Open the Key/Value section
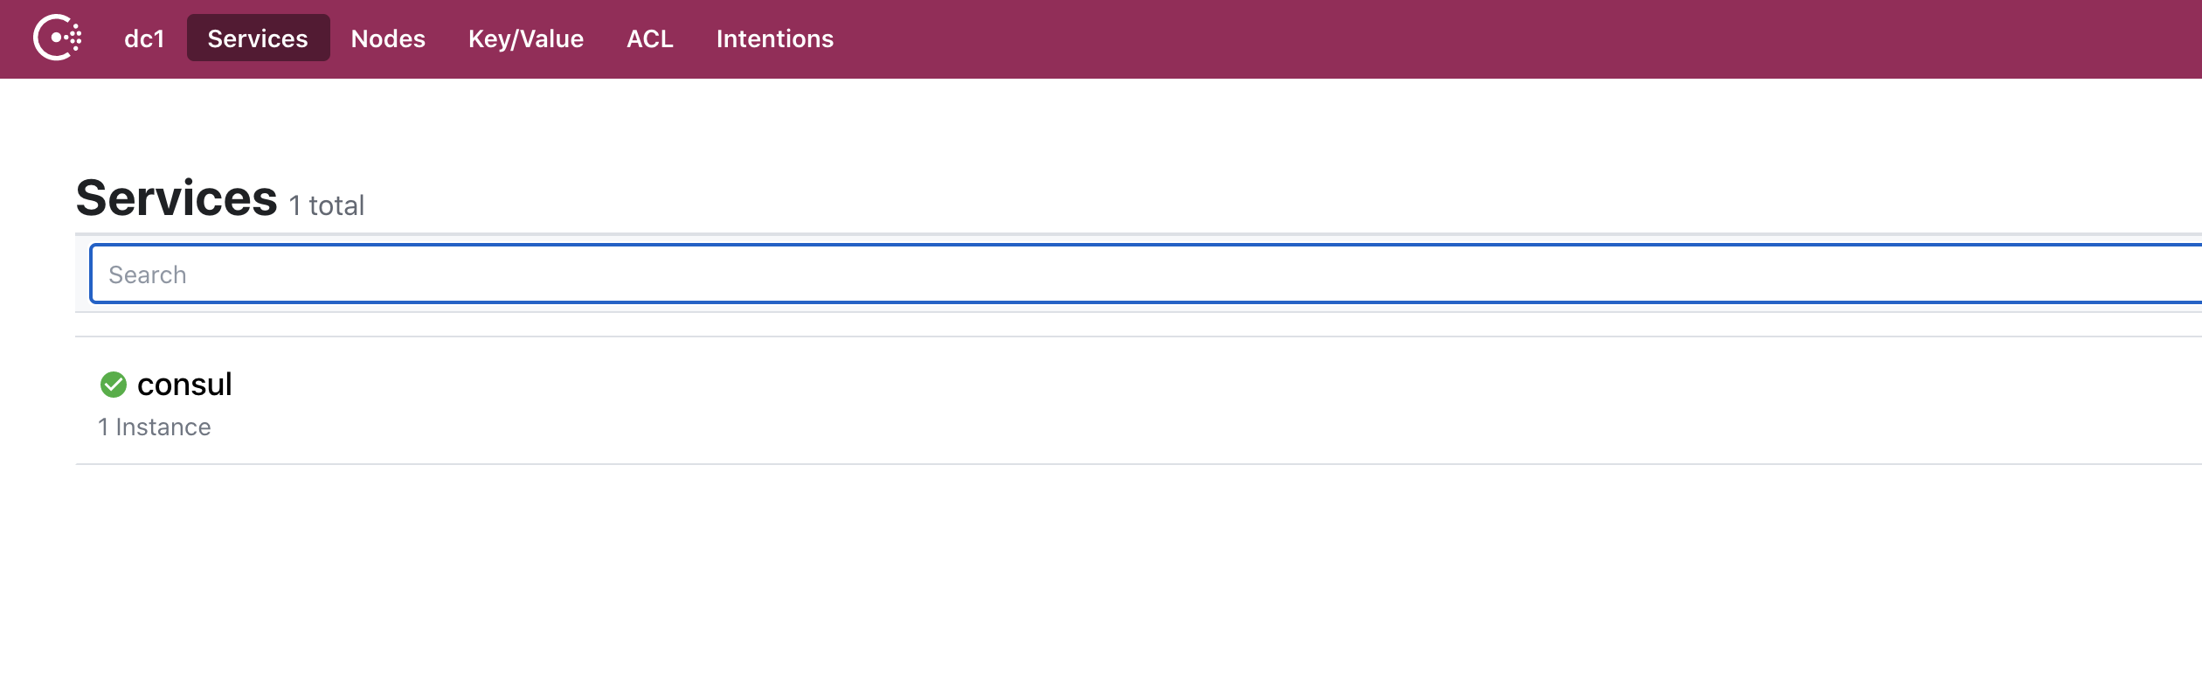The height and width of the screenshot is (687, 2202). coord(525,38)
